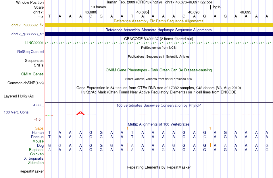
Task: Click the 46,690 coordinate tick label
Action: click(x=194, y=12)
